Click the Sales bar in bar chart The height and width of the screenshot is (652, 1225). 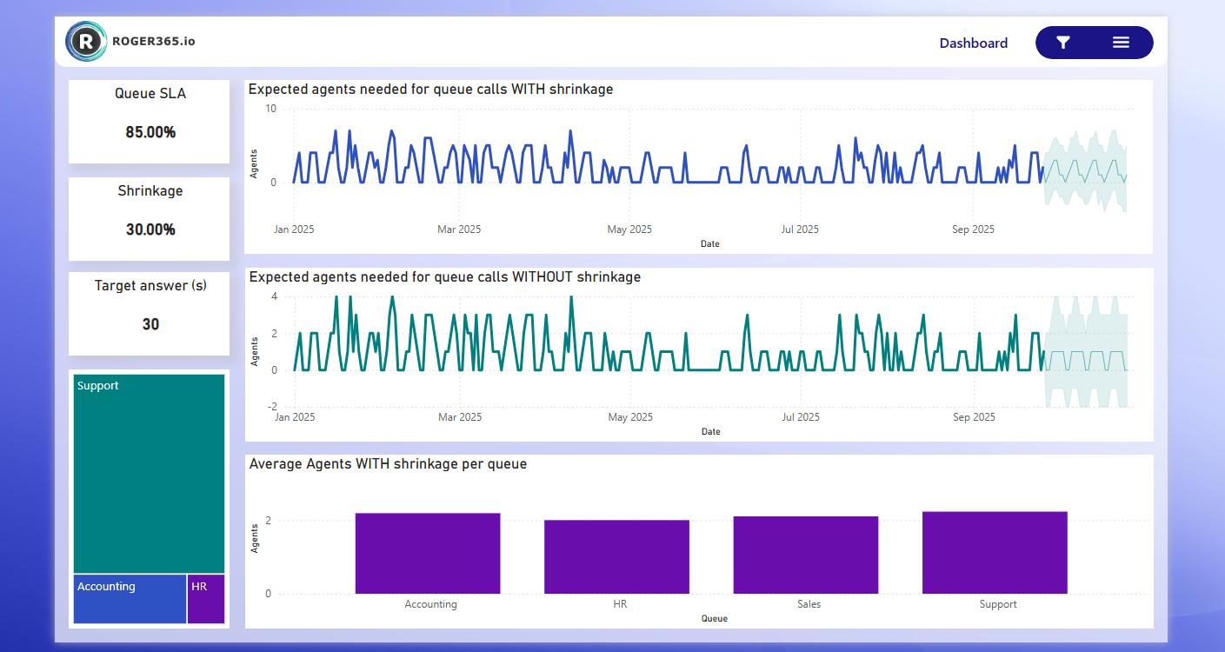(x=805, y=556)
